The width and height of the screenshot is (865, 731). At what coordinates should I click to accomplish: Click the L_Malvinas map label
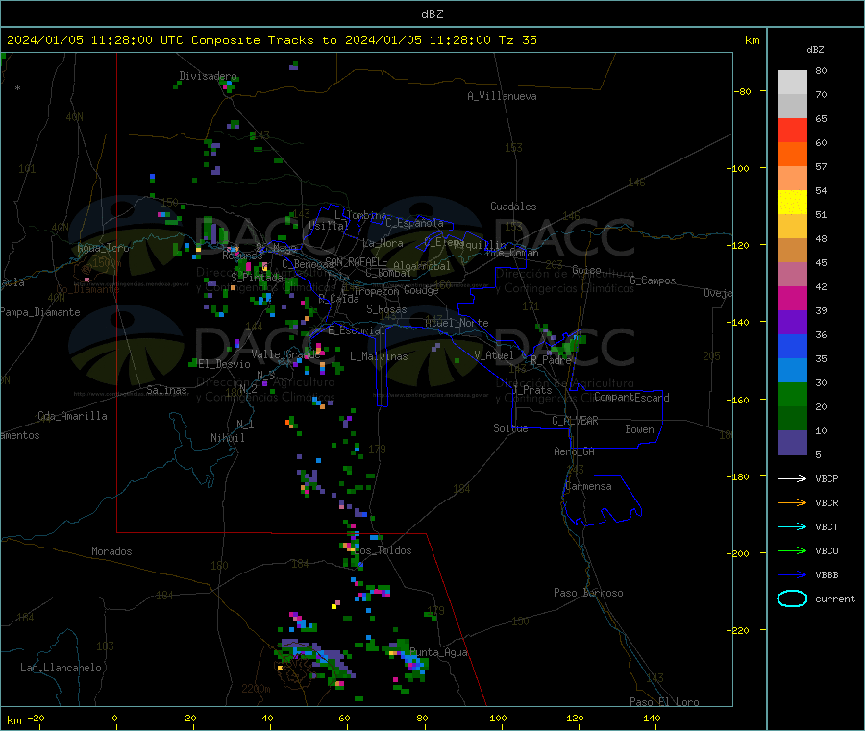tap(379, 356)
